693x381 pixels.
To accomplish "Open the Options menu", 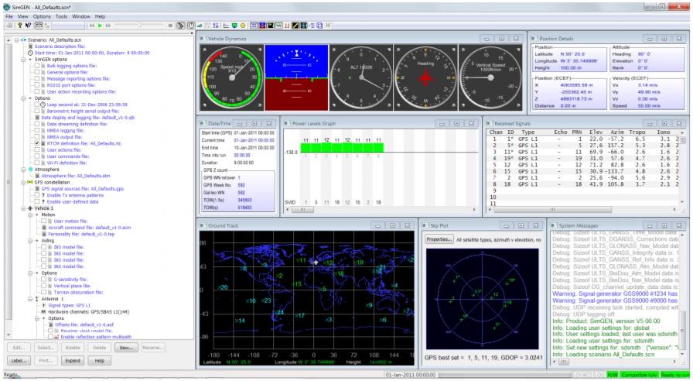I will (x=42, y=15).
